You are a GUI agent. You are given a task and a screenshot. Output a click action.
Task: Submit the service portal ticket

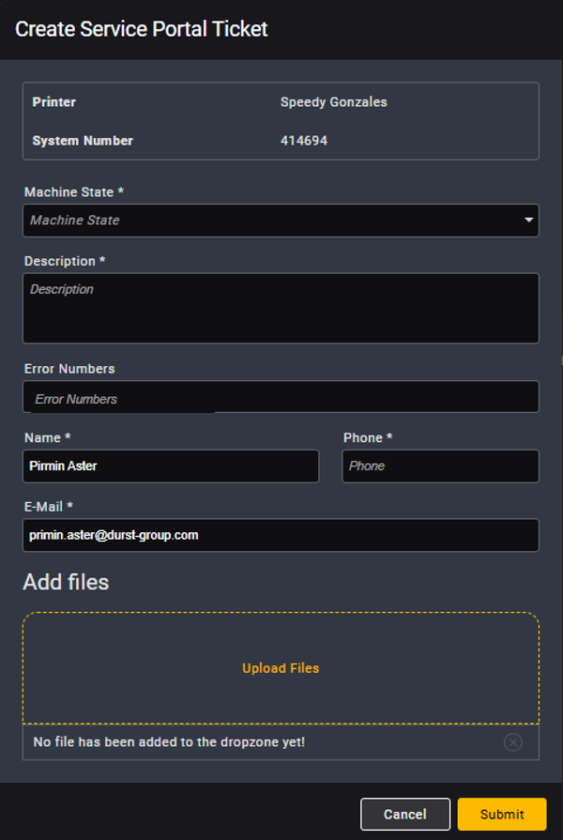(x=501, y=814)
